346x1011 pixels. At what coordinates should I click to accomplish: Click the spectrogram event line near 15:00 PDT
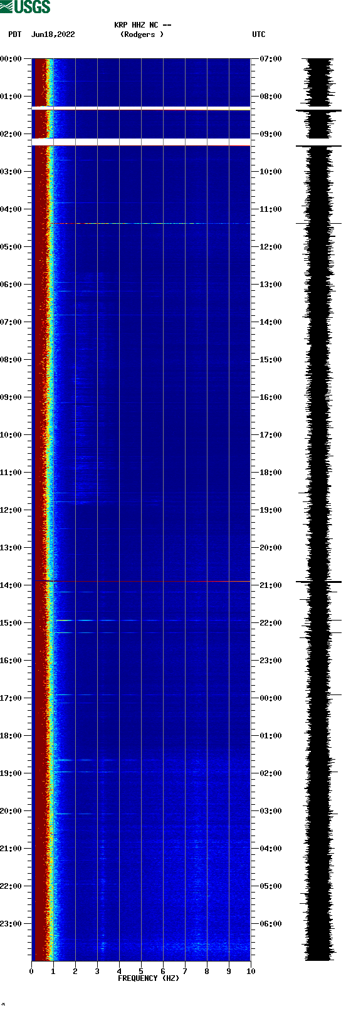point(150,621)
